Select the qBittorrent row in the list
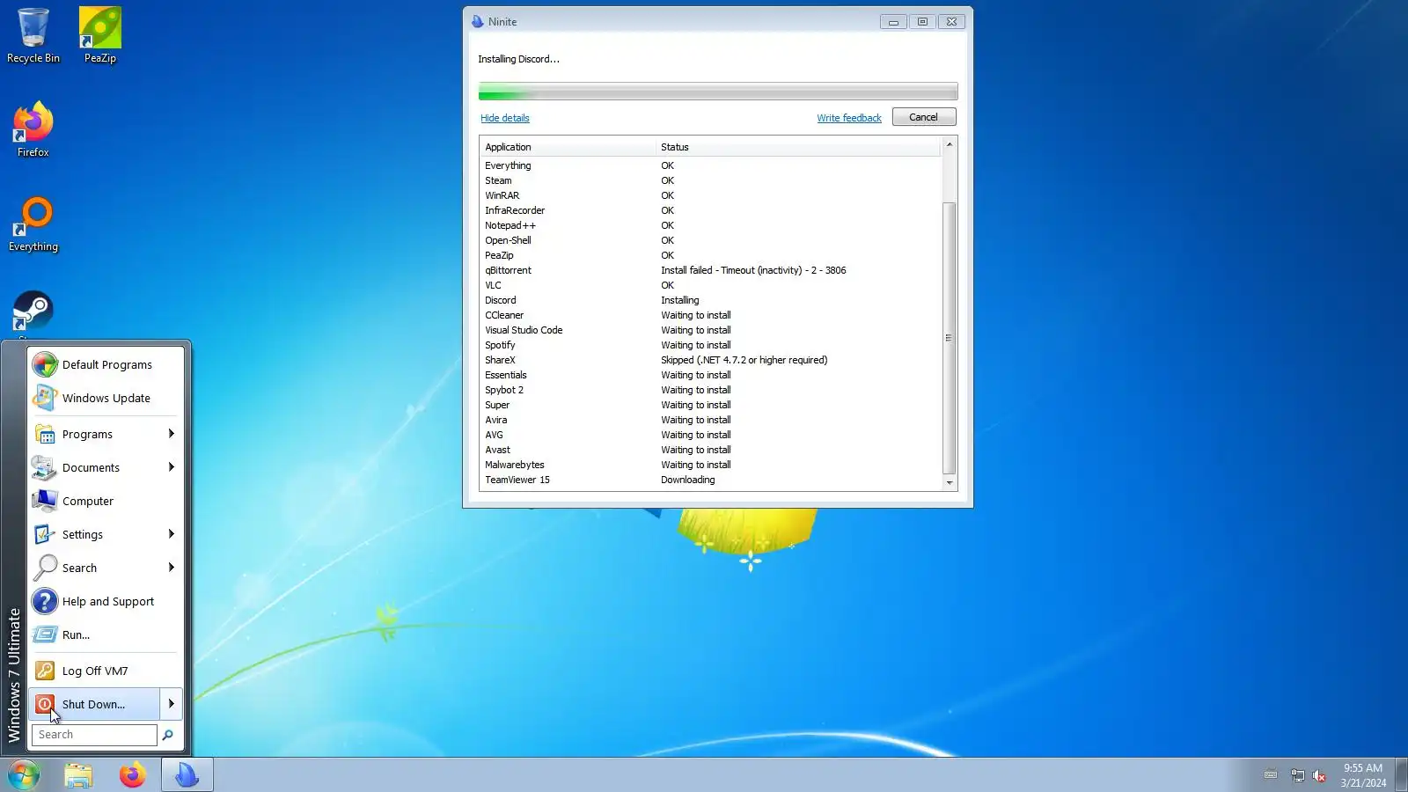The height and width of the screenshot is (792, 1408). (711, 270)
